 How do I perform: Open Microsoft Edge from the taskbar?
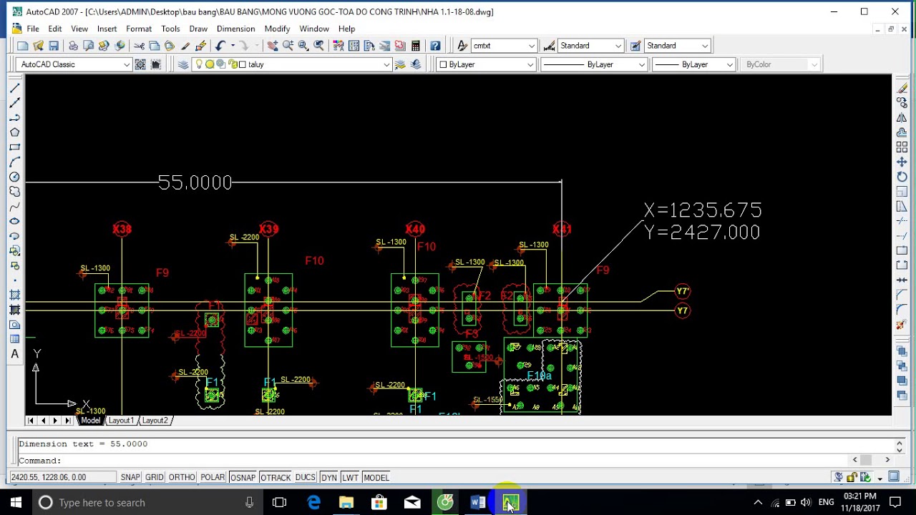(313, 503)
